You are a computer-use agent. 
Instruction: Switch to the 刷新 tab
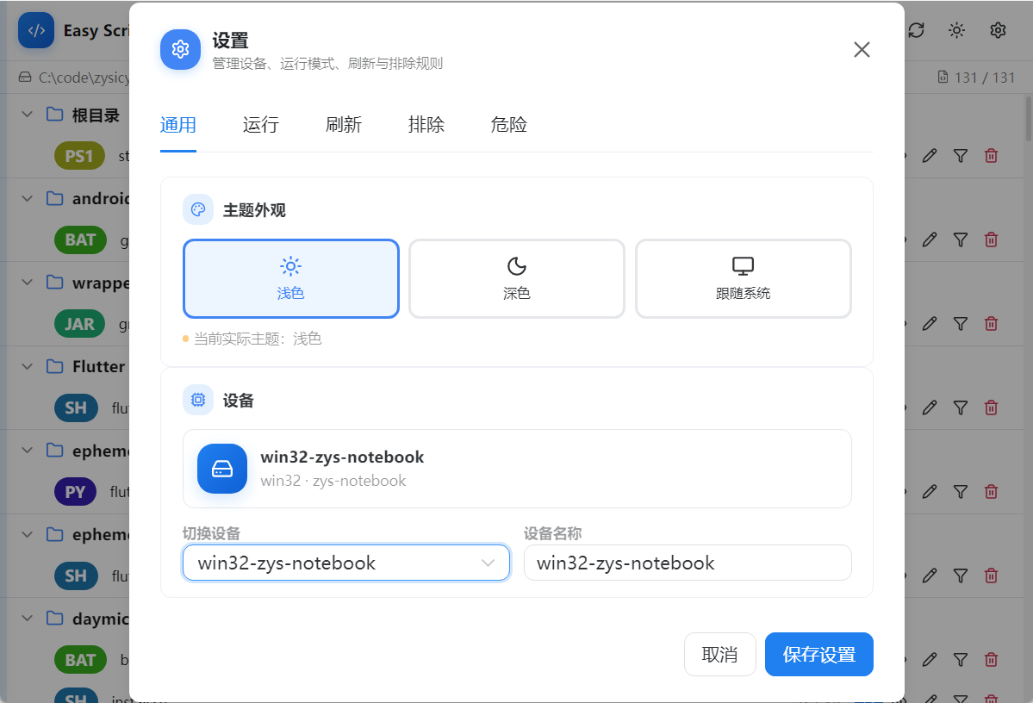coord(343,125)
